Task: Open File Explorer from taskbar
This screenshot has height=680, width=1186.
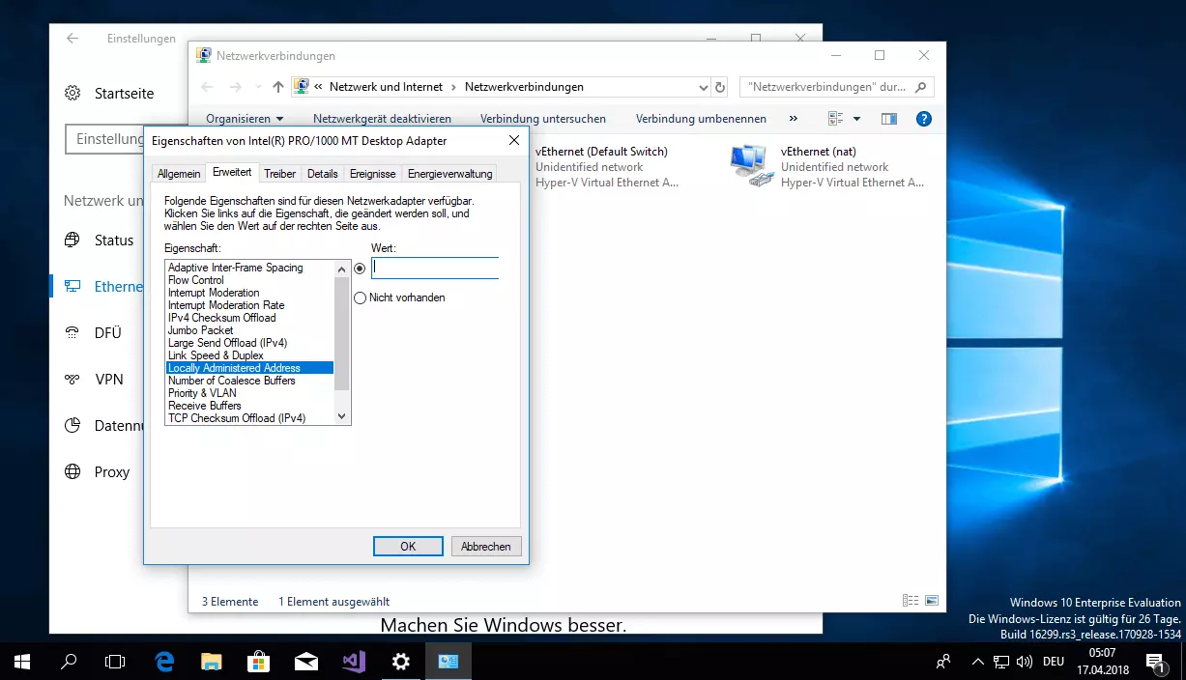Action: [x=212, y=662]
